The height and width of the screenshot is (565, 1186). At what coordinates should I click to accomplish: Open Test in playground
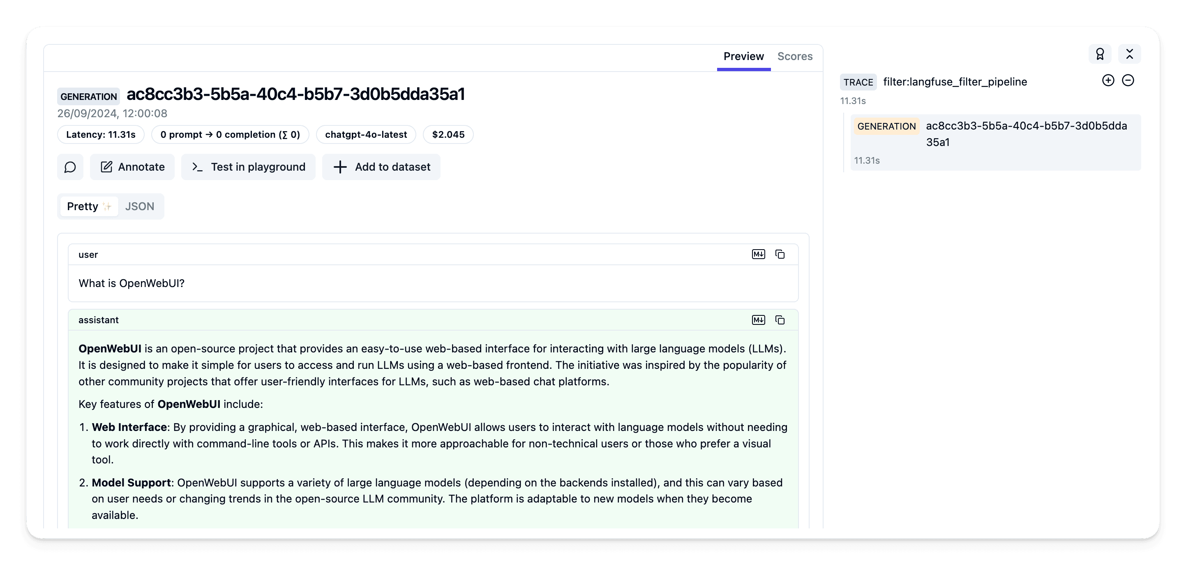(x=248, y=167)
